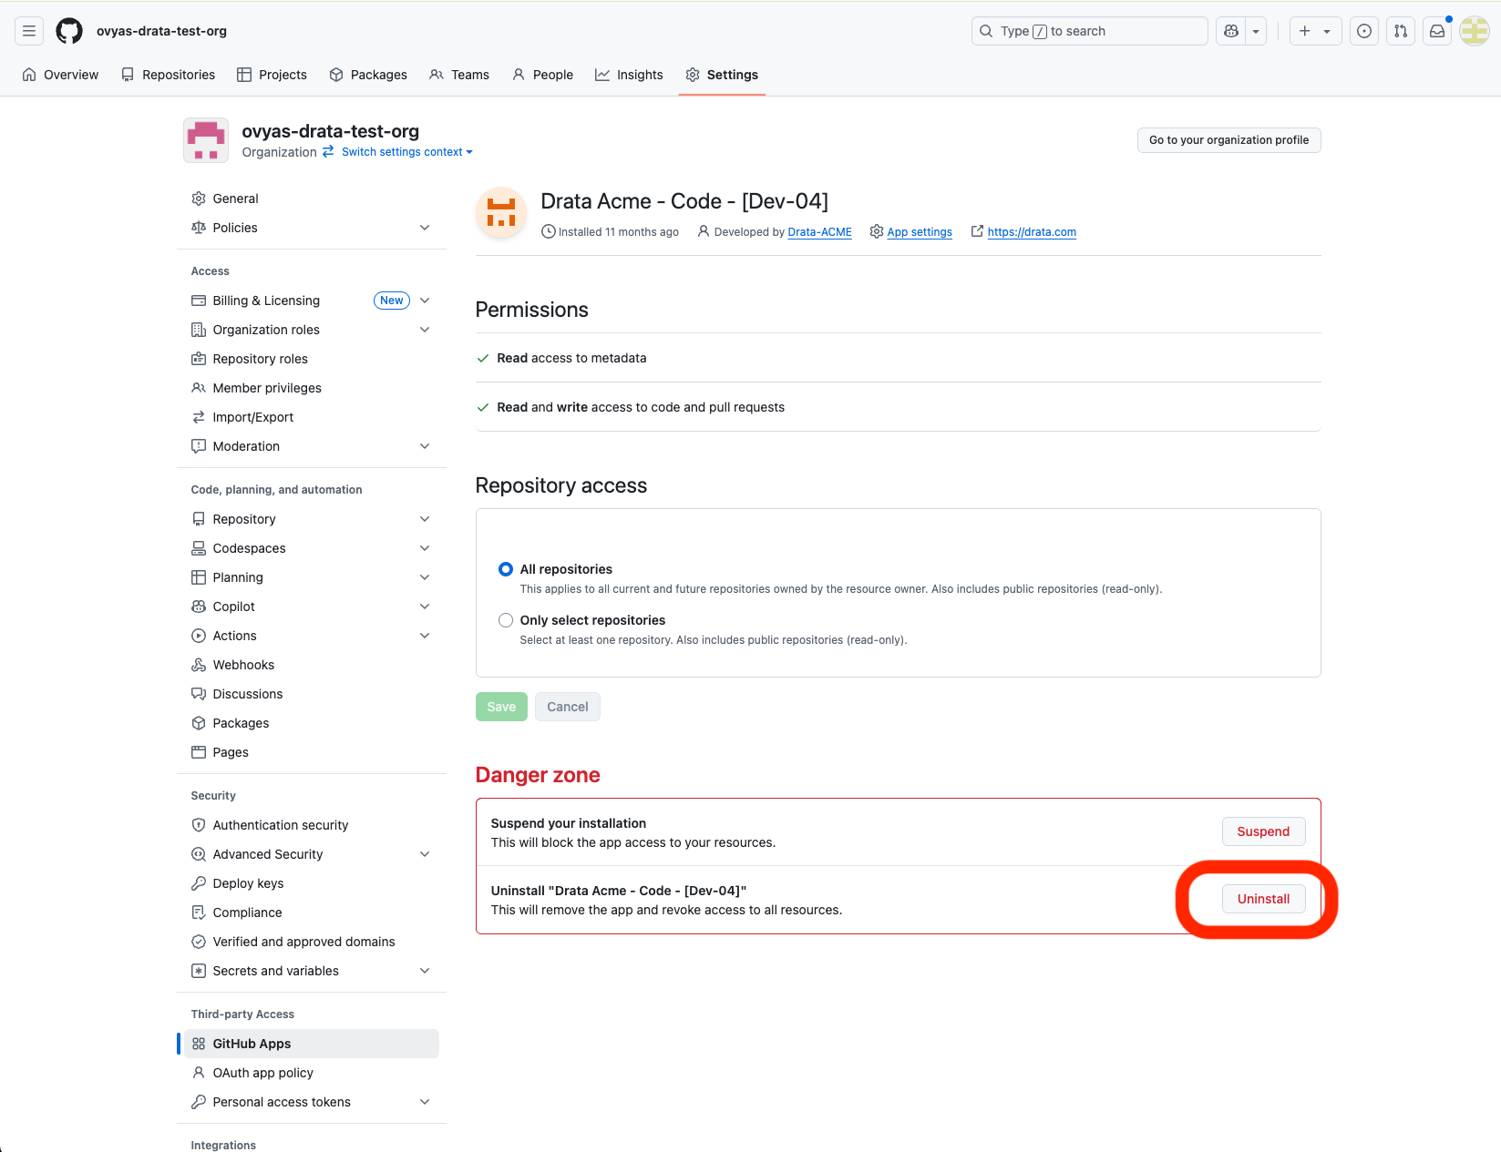The width and height of the screenshot is (1501, 1152).
Task: Click ovyas-drata-test-org name in header
Action: click(161, 31)
